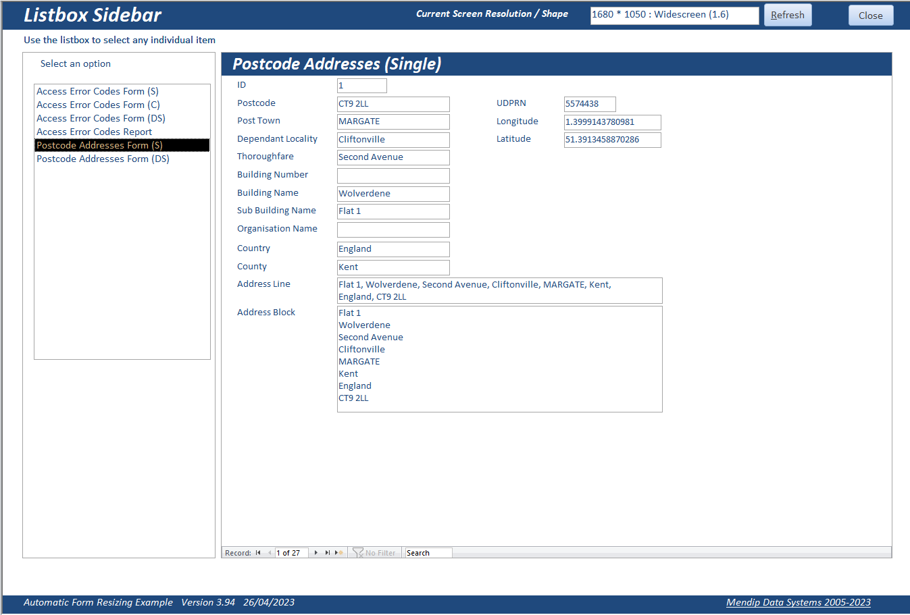Click the Country field England
Viewport: 910px width, 615px height.
pyautogui.click(x=393, y=249)
